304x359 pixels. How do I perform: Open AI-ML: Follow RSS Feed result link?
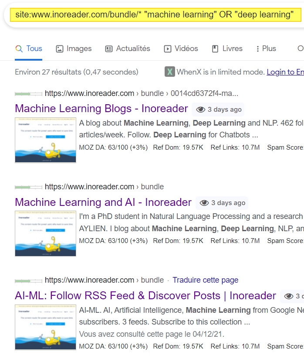pyautogui.click(x=145, y=296)
